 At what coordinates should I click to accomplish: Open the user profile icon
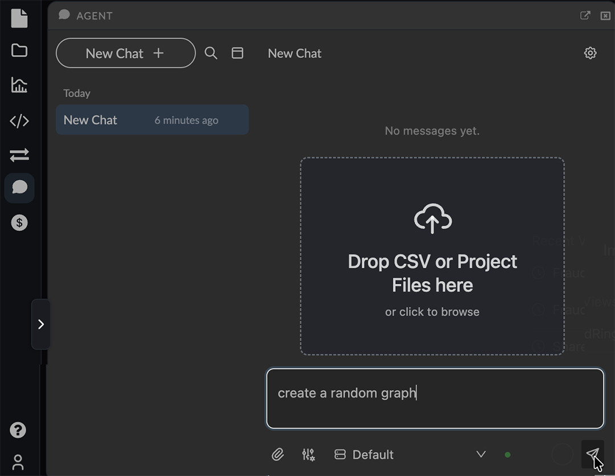[x=18, y=462]
